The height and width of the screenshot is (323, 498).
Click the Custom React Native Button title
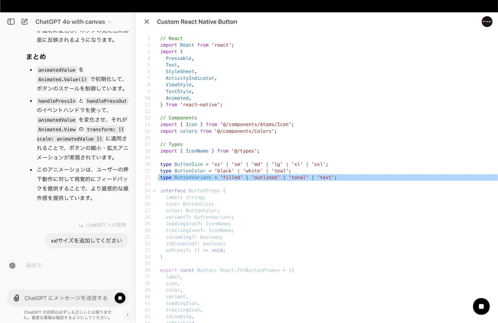point(197,22)
